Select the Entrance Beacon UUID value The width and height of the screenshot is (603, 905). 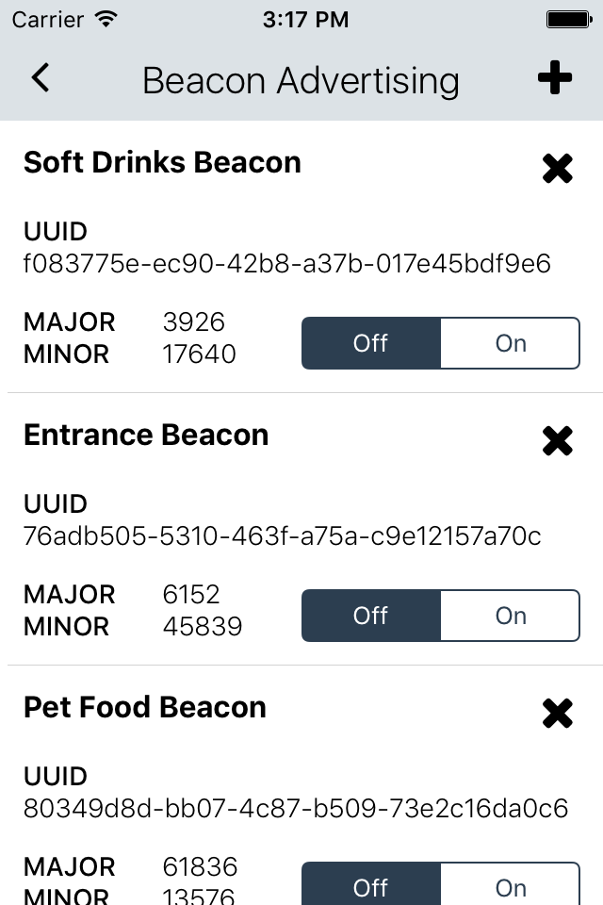point(282,535)
